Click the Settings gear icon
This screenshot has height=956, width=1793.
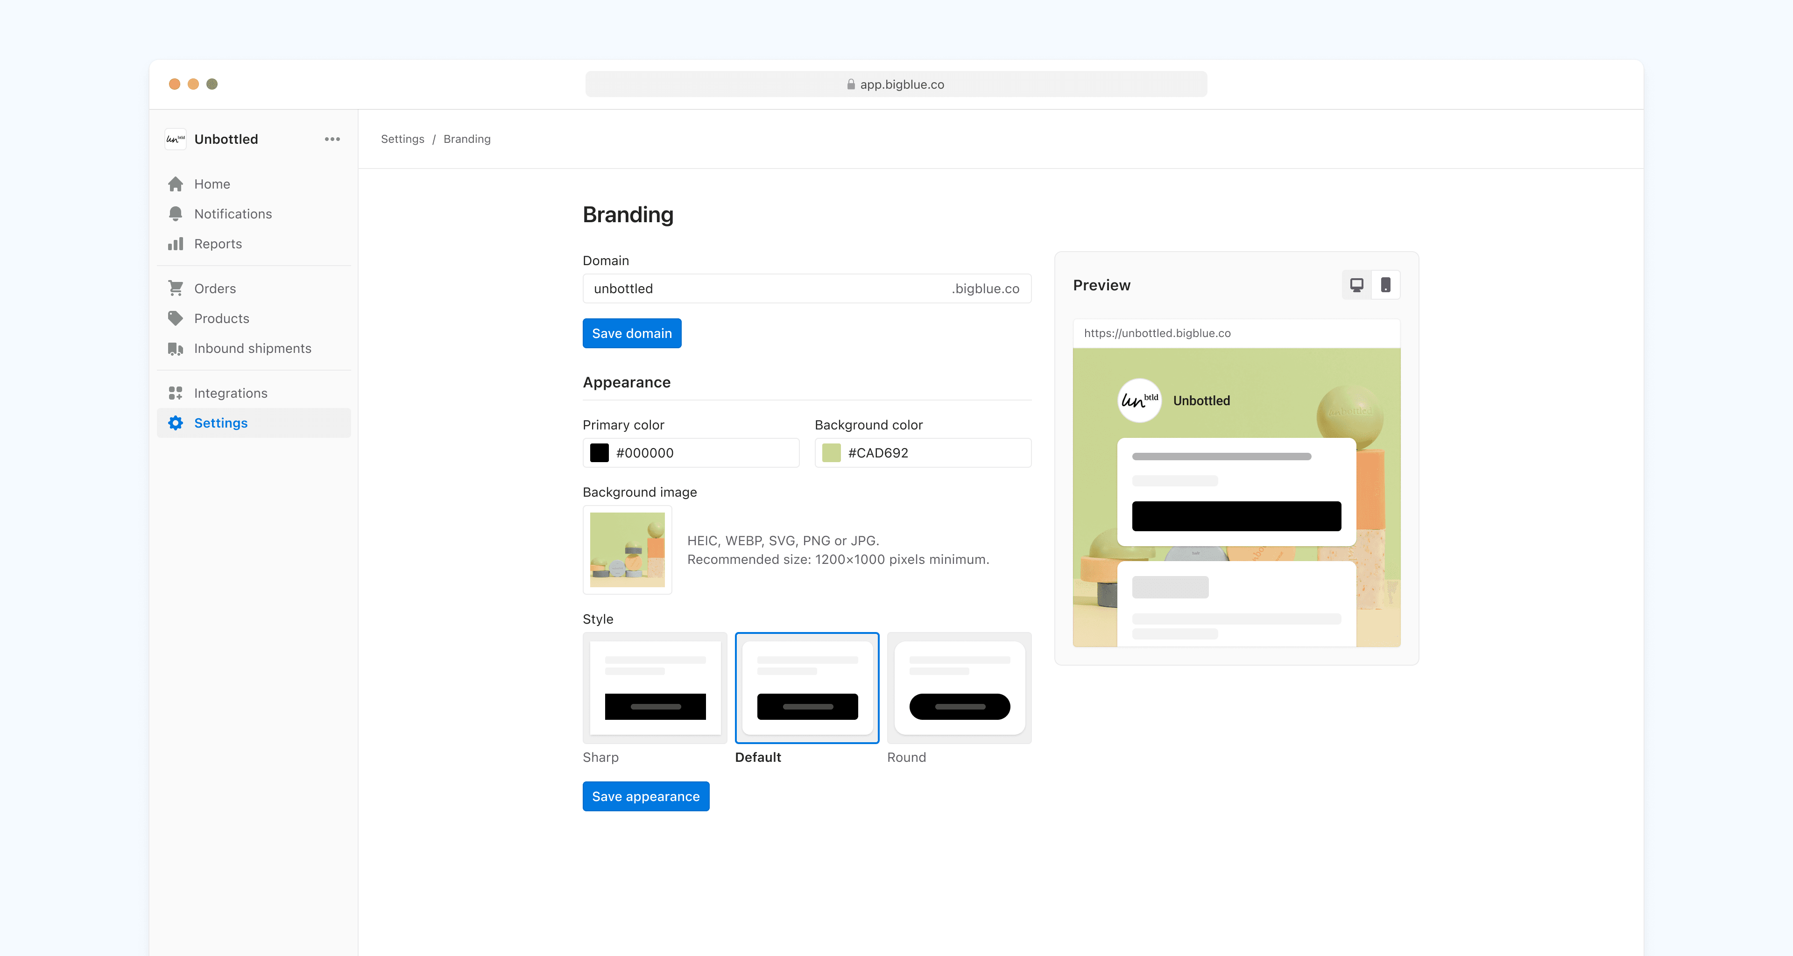pos(176,422)
